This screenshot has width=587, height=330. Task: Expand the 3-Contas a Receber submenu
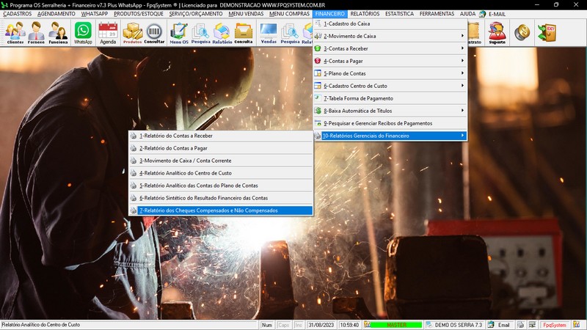coord(390,48)
